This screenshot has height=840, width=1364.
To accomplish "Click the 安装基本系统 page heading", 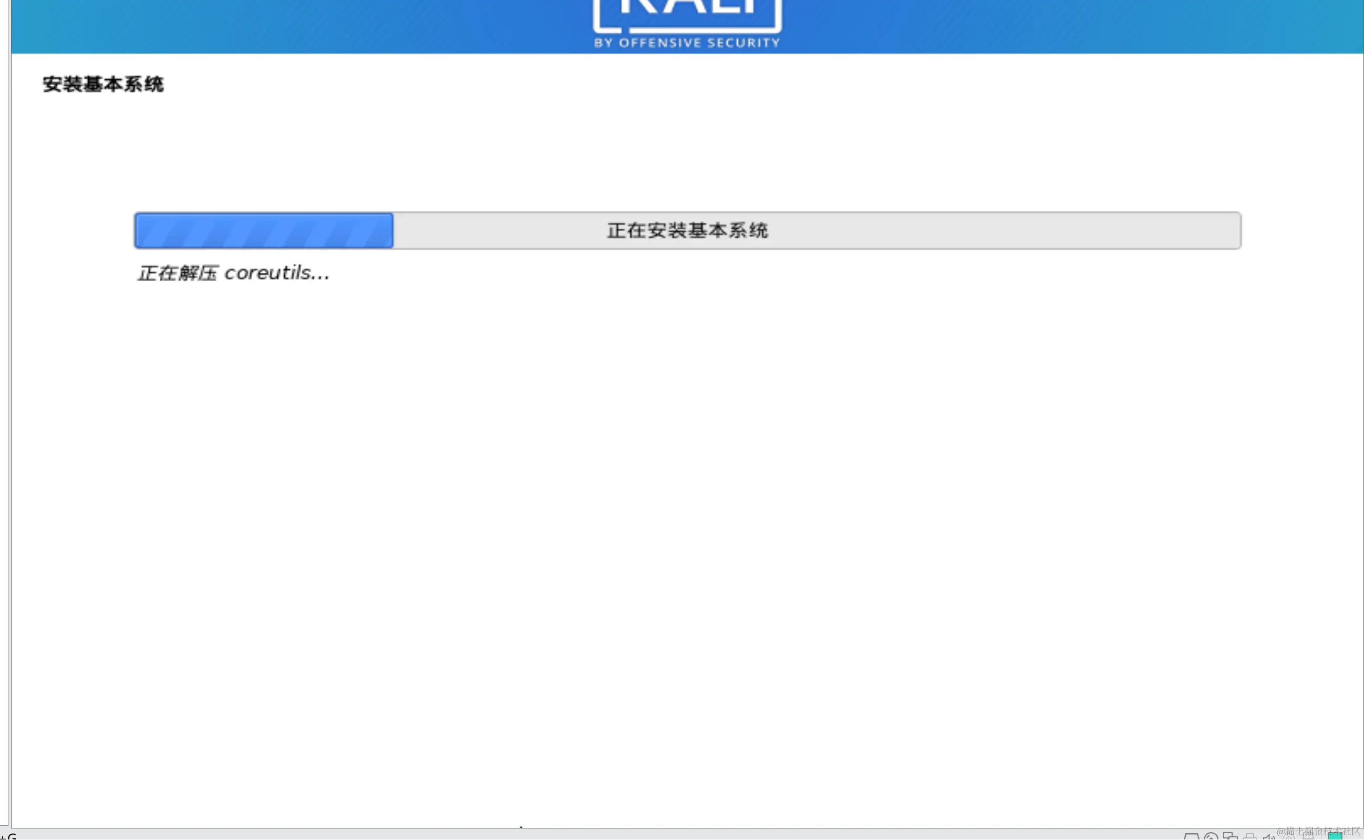I will click(x=104, y=85).
